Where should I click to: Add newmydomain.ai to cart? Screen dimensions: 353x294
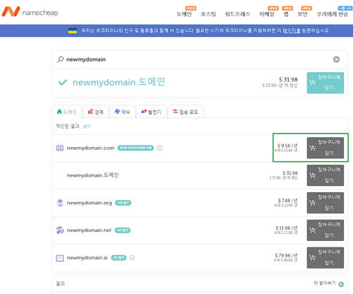click(325, 258)
